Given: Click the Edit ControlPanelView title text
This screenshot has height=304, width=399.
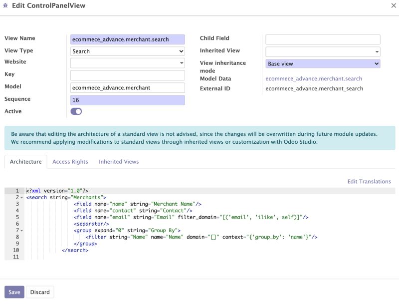Looking at the screenshot, I should point(48,5).
